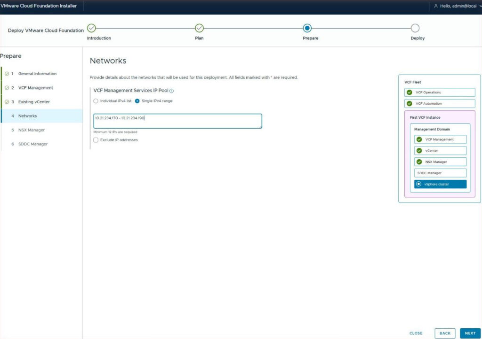Click 'Minimum 12 IPs are required' hint
The height and width of the screenshot is (339, 482).
coord(115,132)
